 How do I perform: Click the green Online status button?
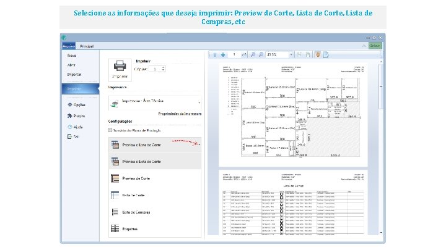coord(375,46)
